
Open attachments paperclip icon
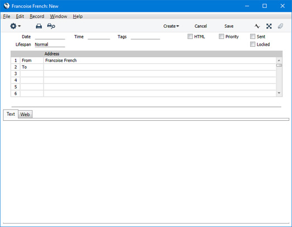pos(280,26)
